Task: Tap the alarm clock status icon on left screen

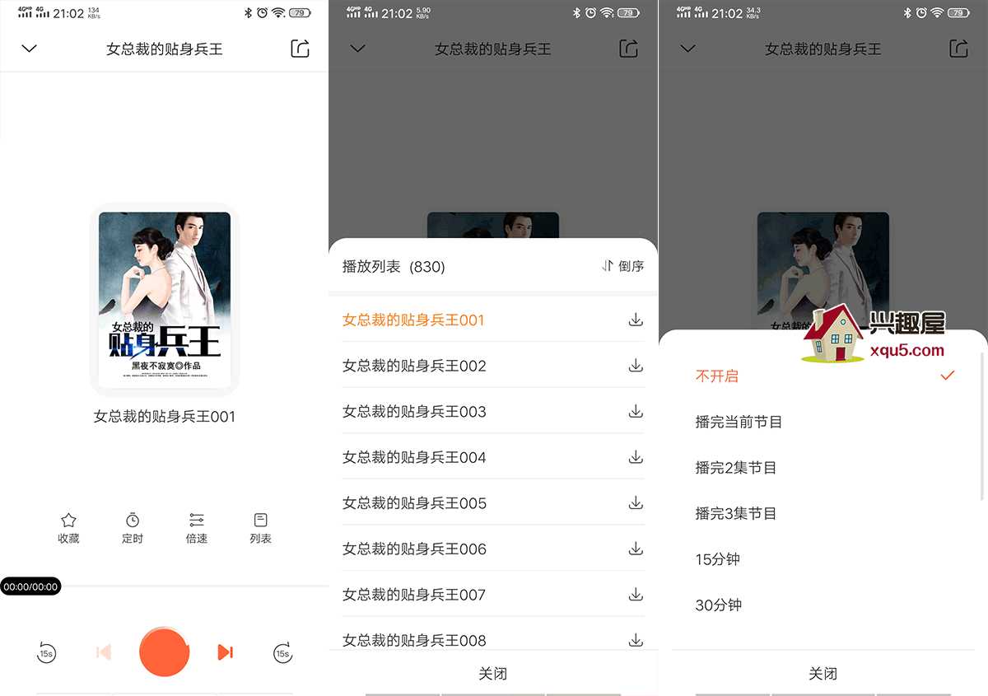Action: click(262, 12)
